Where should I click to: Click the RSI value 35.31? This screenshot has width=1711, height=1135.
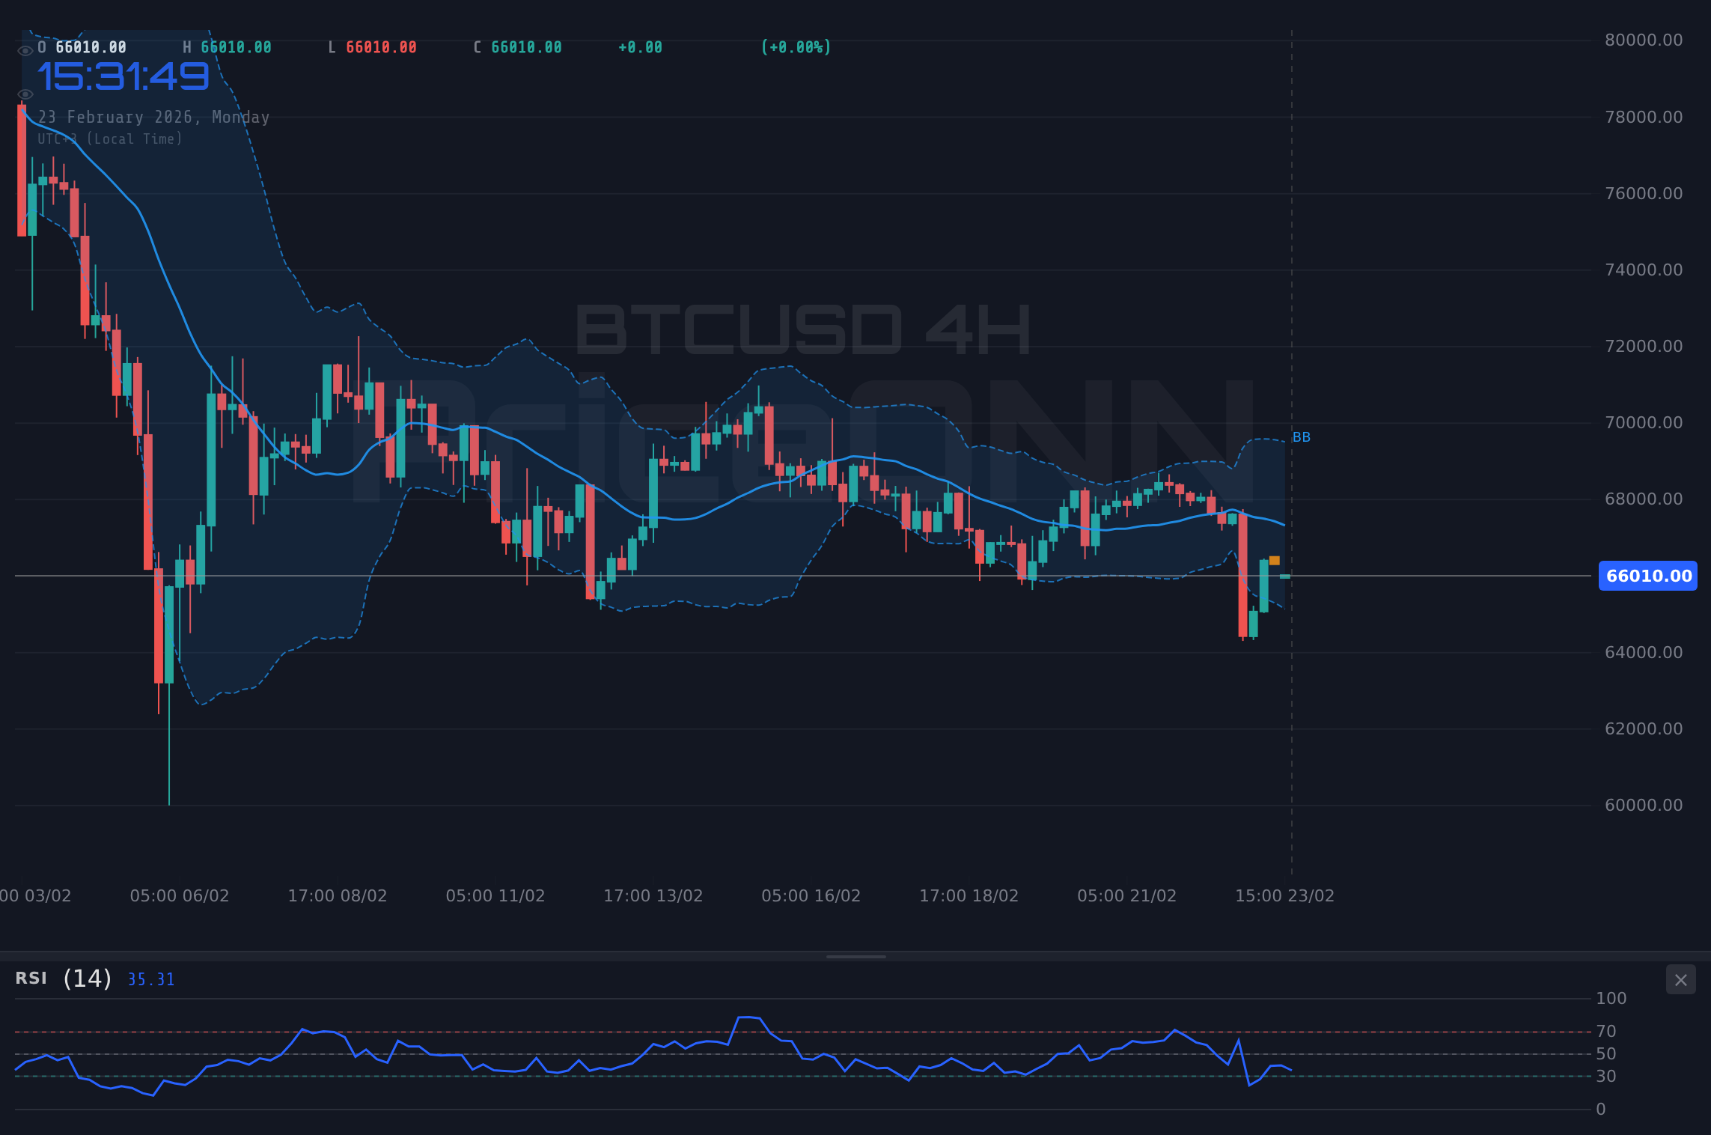[x=150, y=979]
